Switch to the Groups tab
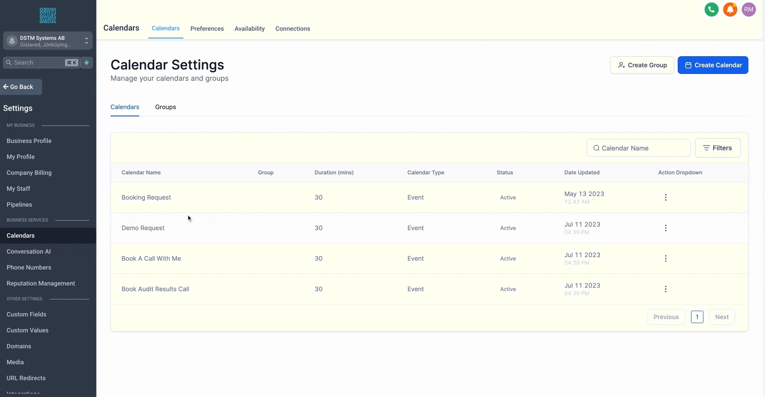This screenshot has height=397, width=765. (x=165, y=107)
